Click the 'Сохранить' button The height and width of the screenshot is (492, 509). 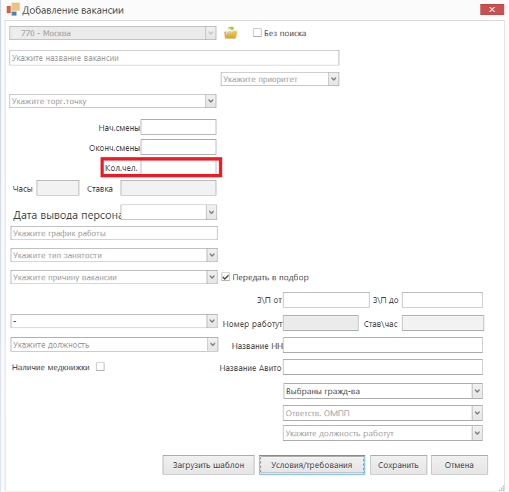[398, 465]
